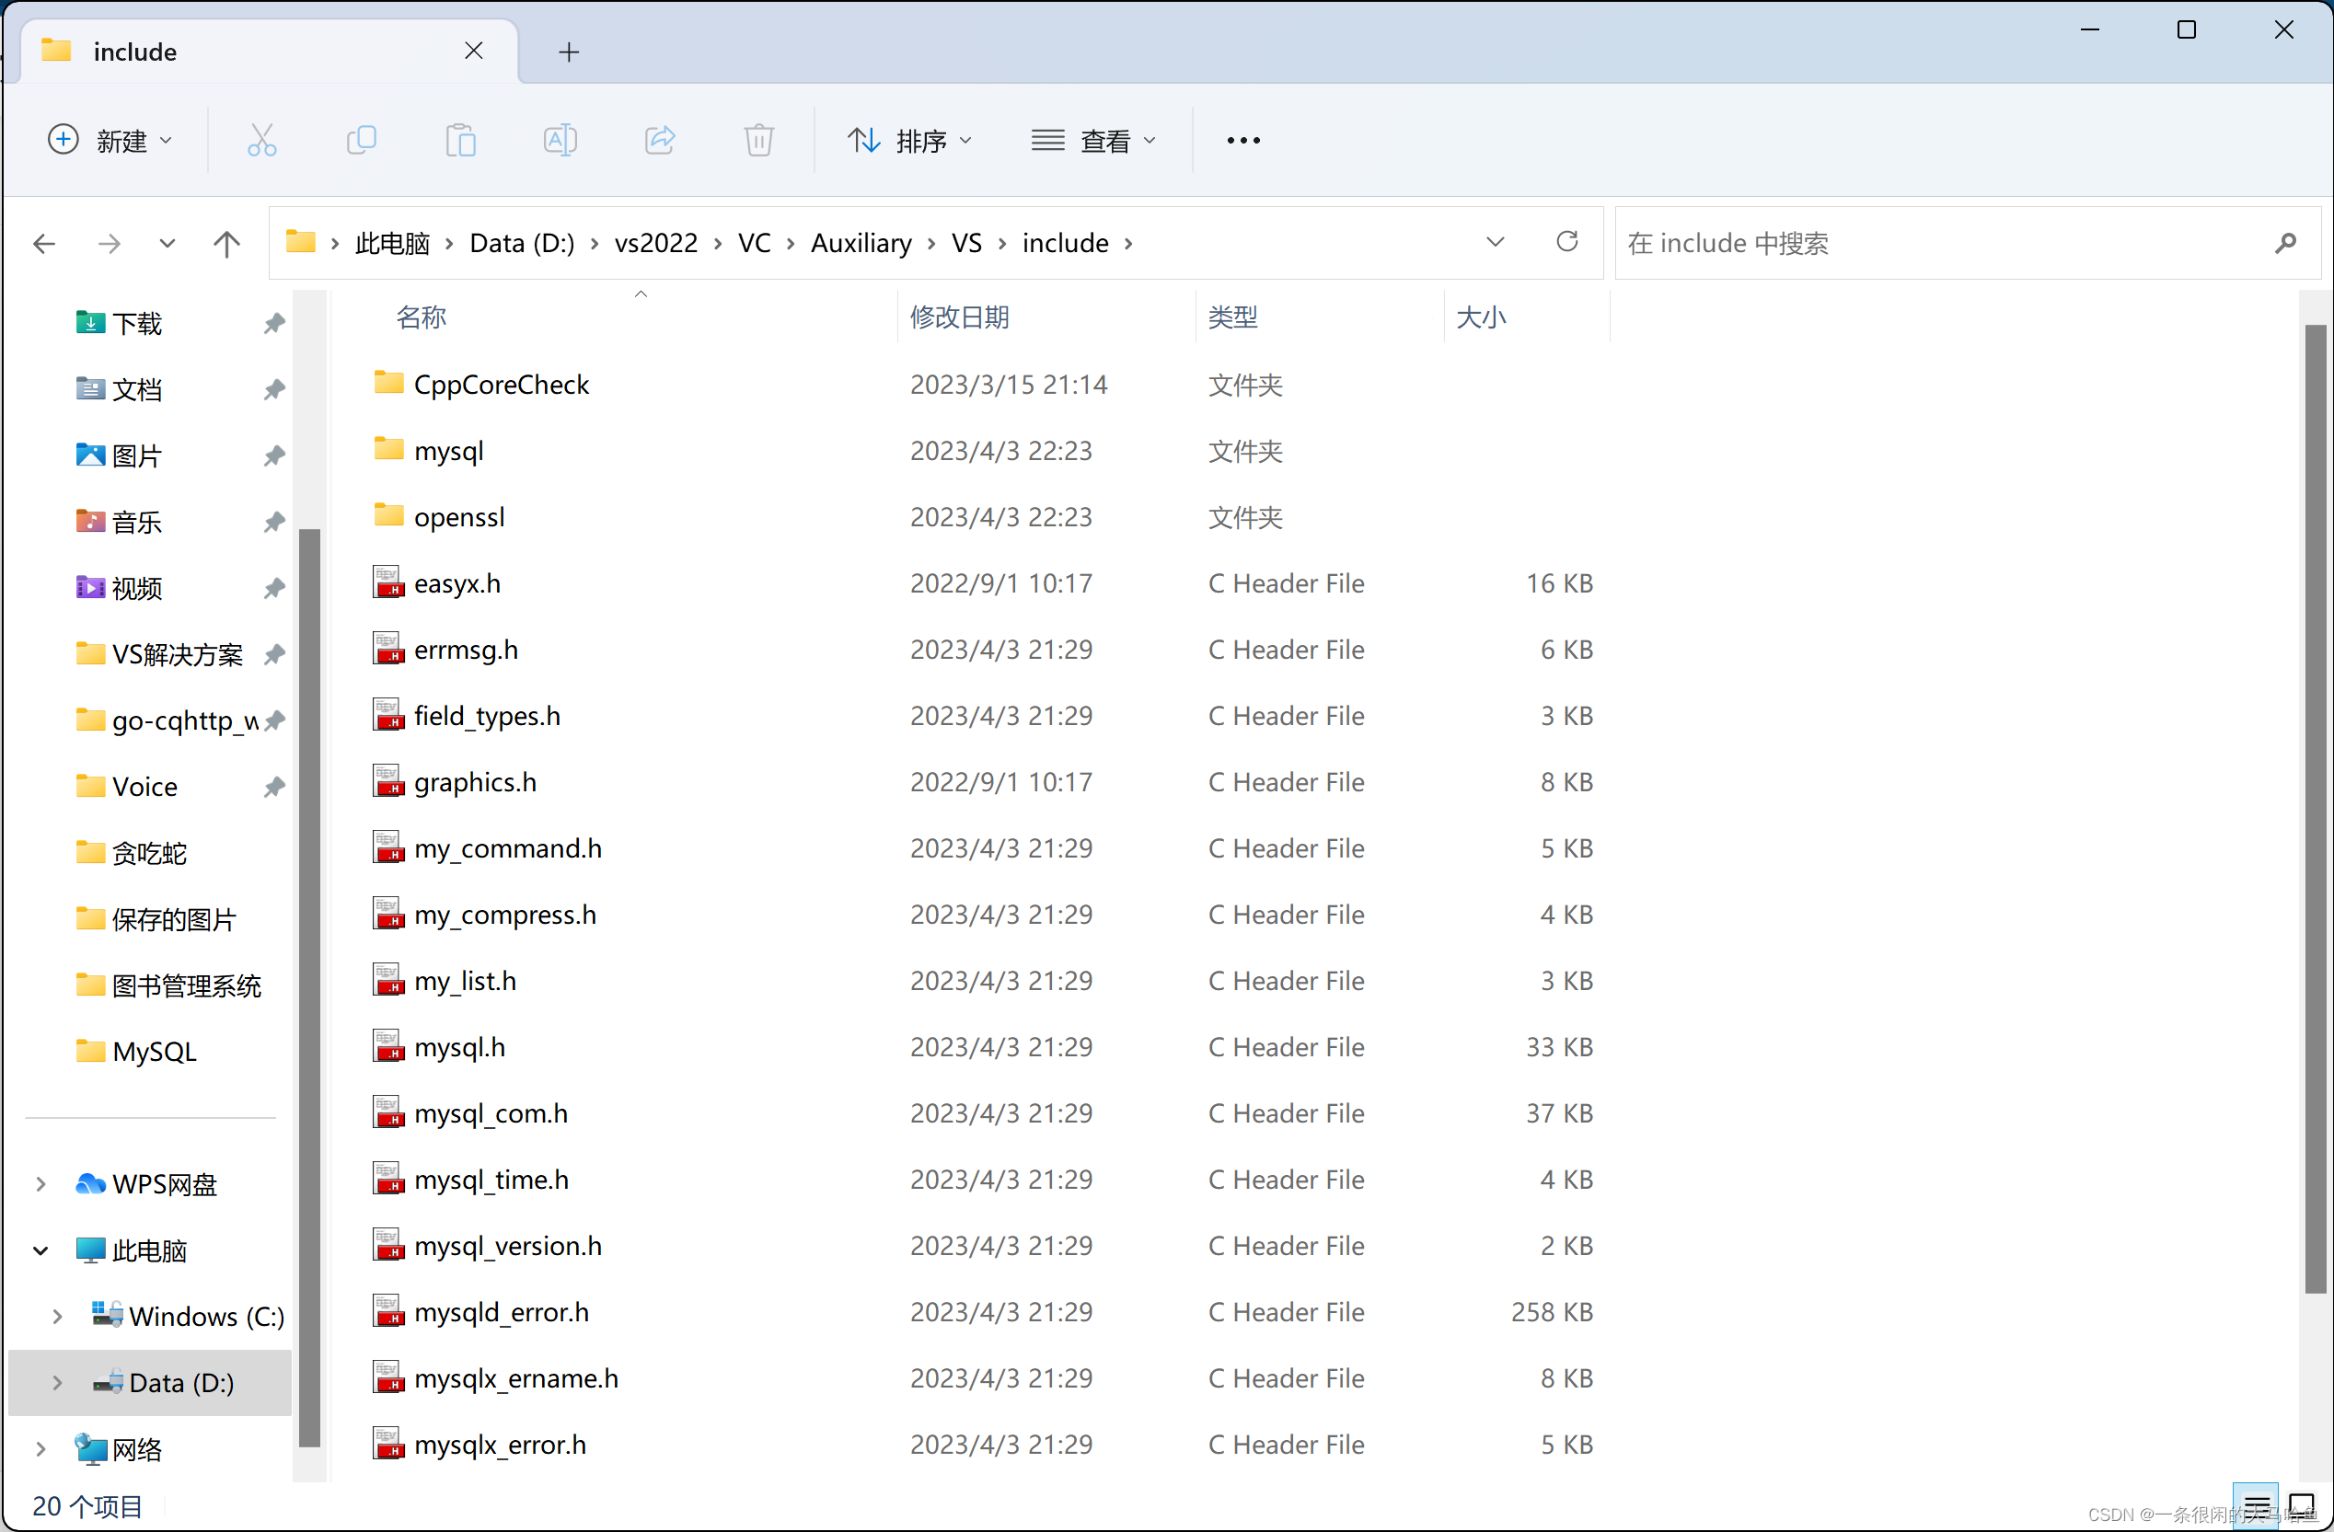Click the Cut scissors icon in toolbar
The width and height of the screenshot is (2334, 1532).
tap(260, 140)
